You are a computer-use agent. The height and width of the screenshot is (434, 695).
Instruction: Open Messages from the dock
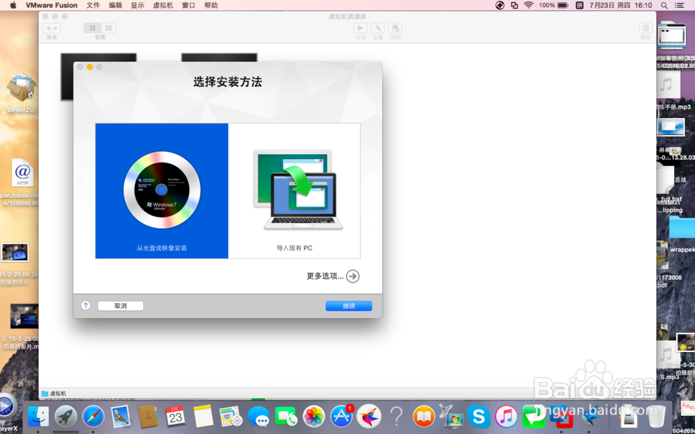tap(259, 417)
